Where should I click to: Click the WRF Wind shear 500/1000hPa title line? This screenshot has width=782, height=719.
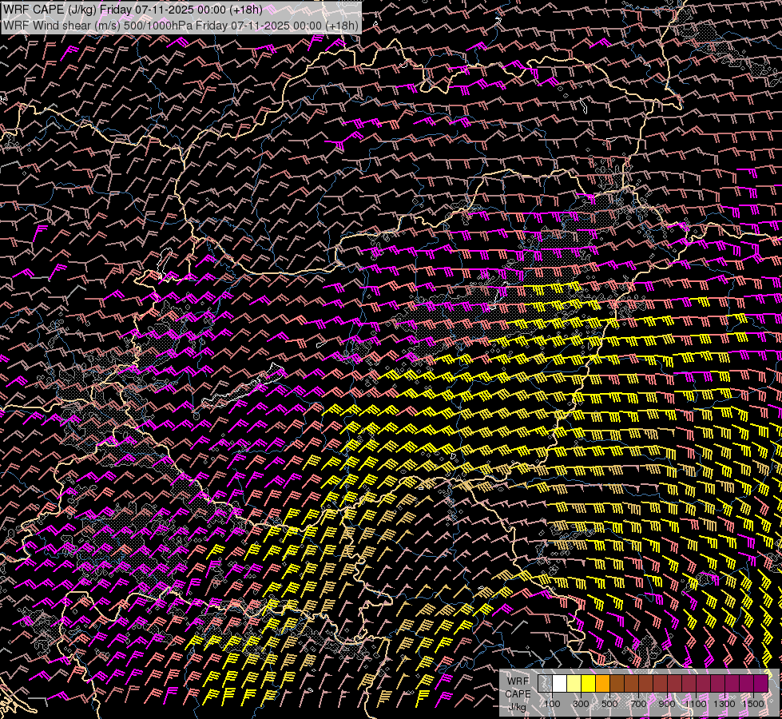pyautogui.click(x=181, y=25)
